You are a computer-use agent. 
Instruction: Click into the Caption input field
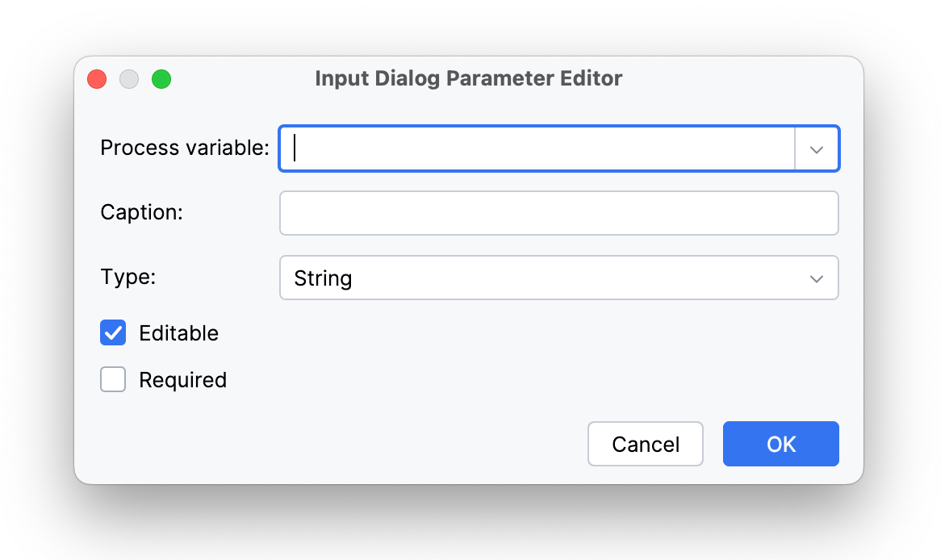tap(558, 213)
